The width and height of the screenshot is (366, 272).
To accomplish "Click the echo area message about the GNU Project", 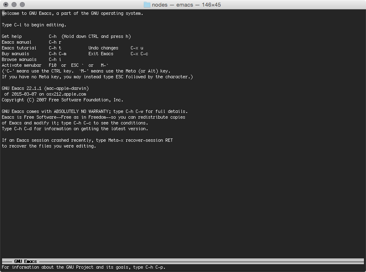I will [x=83, y=267].
